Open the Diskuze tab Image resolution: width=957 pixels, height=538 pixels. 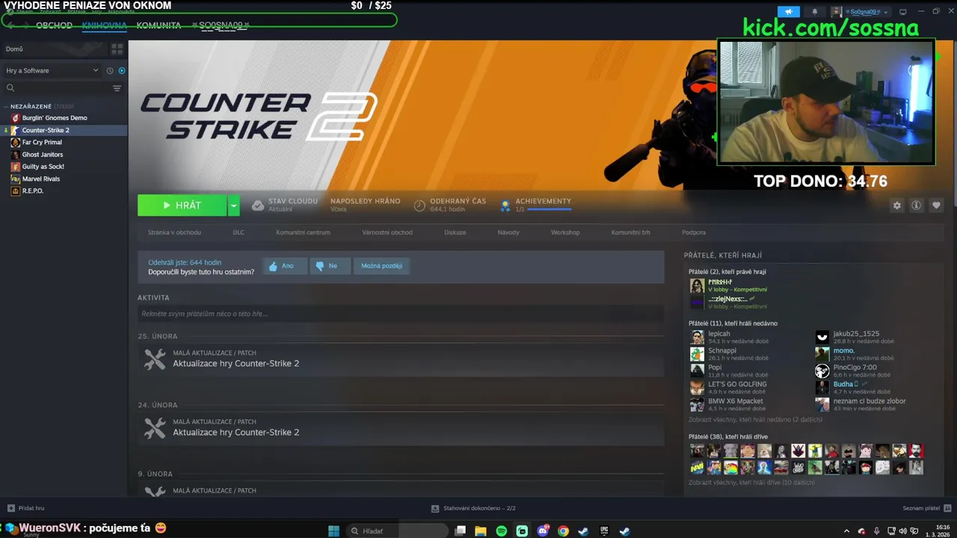(455, 232)
